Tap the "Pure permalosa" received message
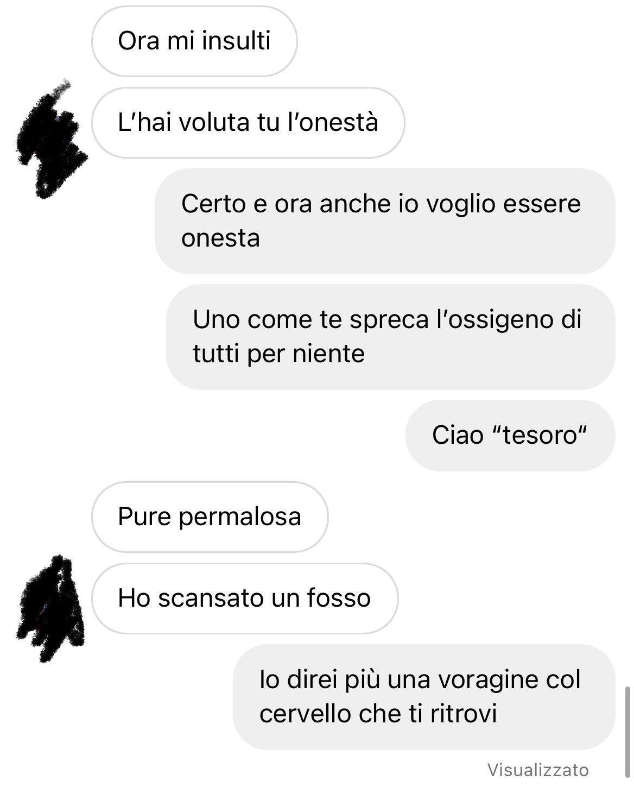 tap(210, 517)
